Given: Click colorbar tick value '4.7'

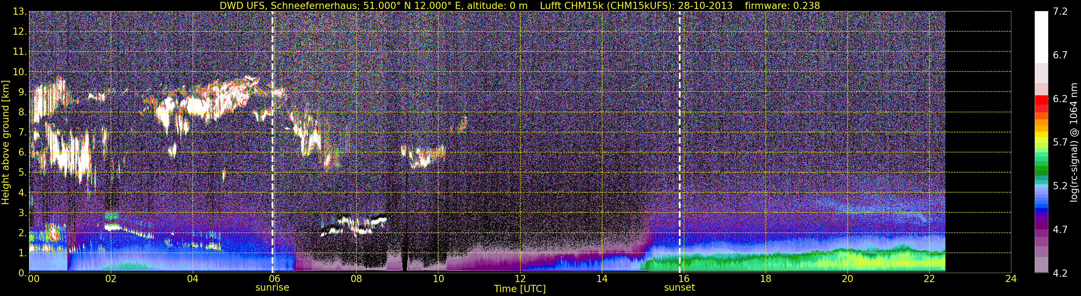Looking at the screenshot, I should click(x=1060, y=229).
